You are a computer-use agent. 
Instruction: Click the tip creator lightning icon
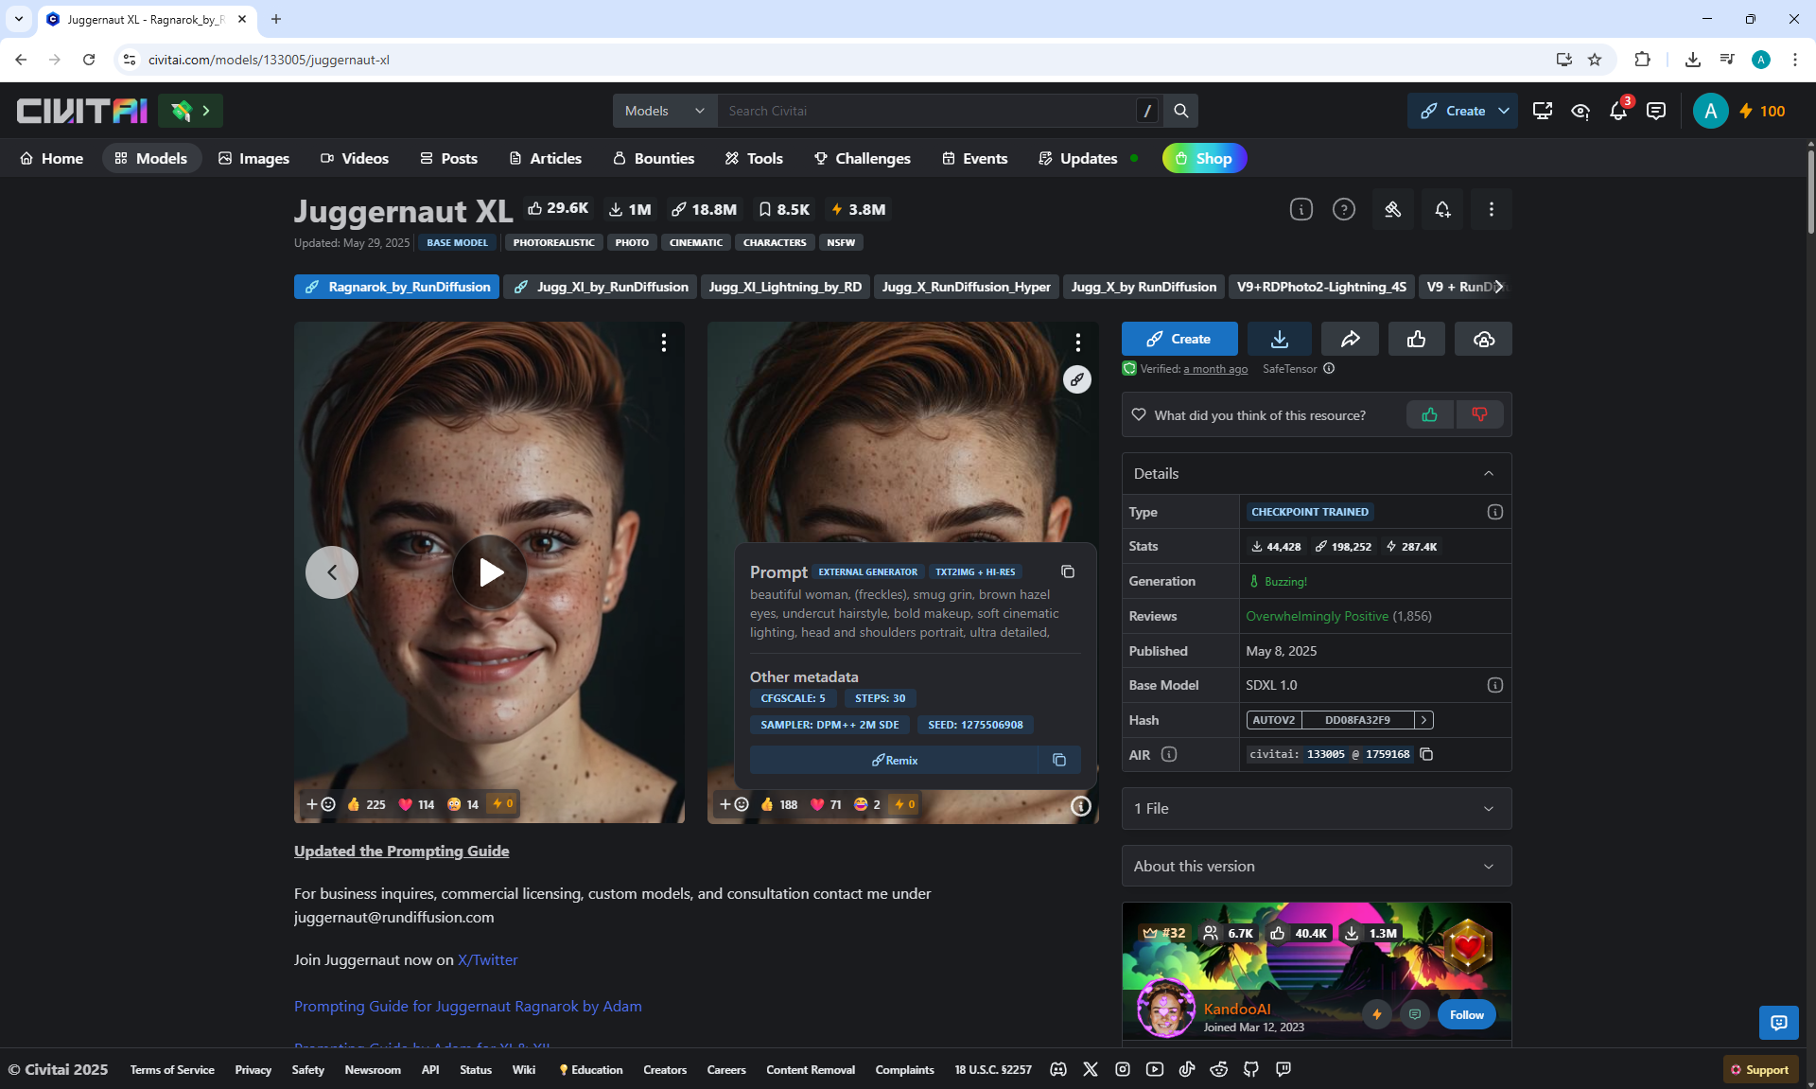coord(1377,1014)
